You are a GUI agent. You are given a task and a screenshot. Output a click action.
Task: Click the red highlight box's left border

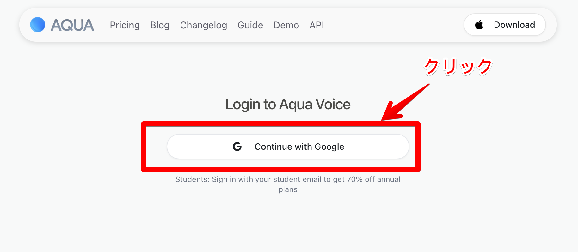(x=144, y=147)
